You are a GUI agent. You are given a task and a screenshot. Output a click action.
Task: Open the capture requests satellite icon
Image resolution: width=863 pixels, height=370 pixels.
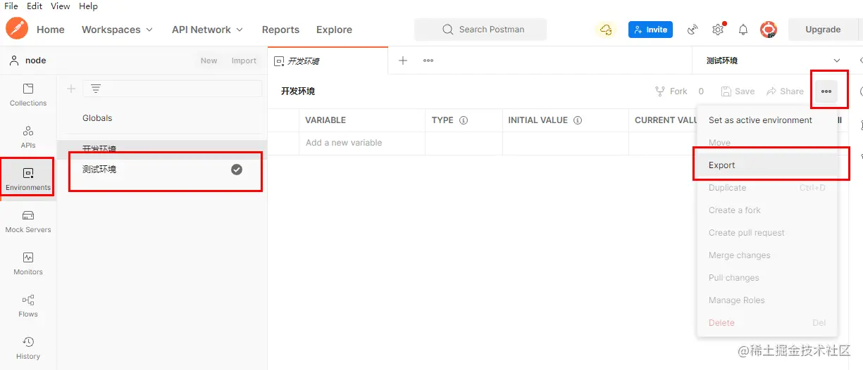click(x=693, y=30)
